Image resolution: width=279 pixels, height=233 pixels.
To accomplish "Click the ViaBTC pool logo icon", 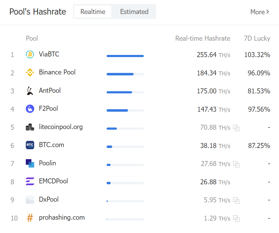I will (x=30, y=54).
